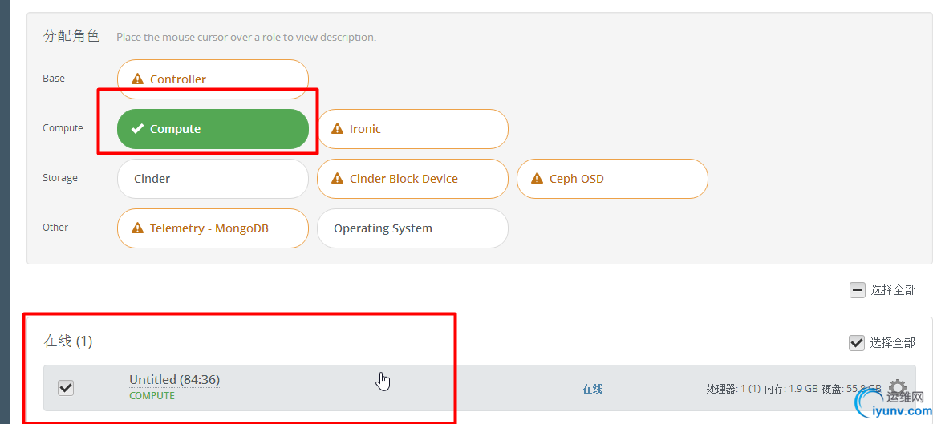Image resolution: width=937 pixels, height=424 pixels.
Task: Select the Cinder storage role
Action: 213,179
